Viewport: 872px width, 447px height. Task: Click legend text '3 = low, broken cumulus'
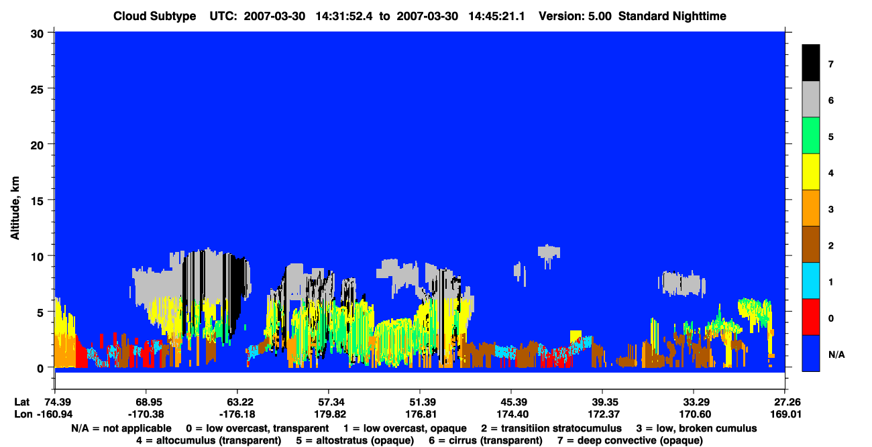click(x=698, y=428)
